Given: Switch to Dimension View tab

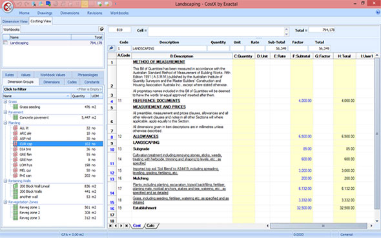Looking at the screenshot, I should click(x=15, y=21).
